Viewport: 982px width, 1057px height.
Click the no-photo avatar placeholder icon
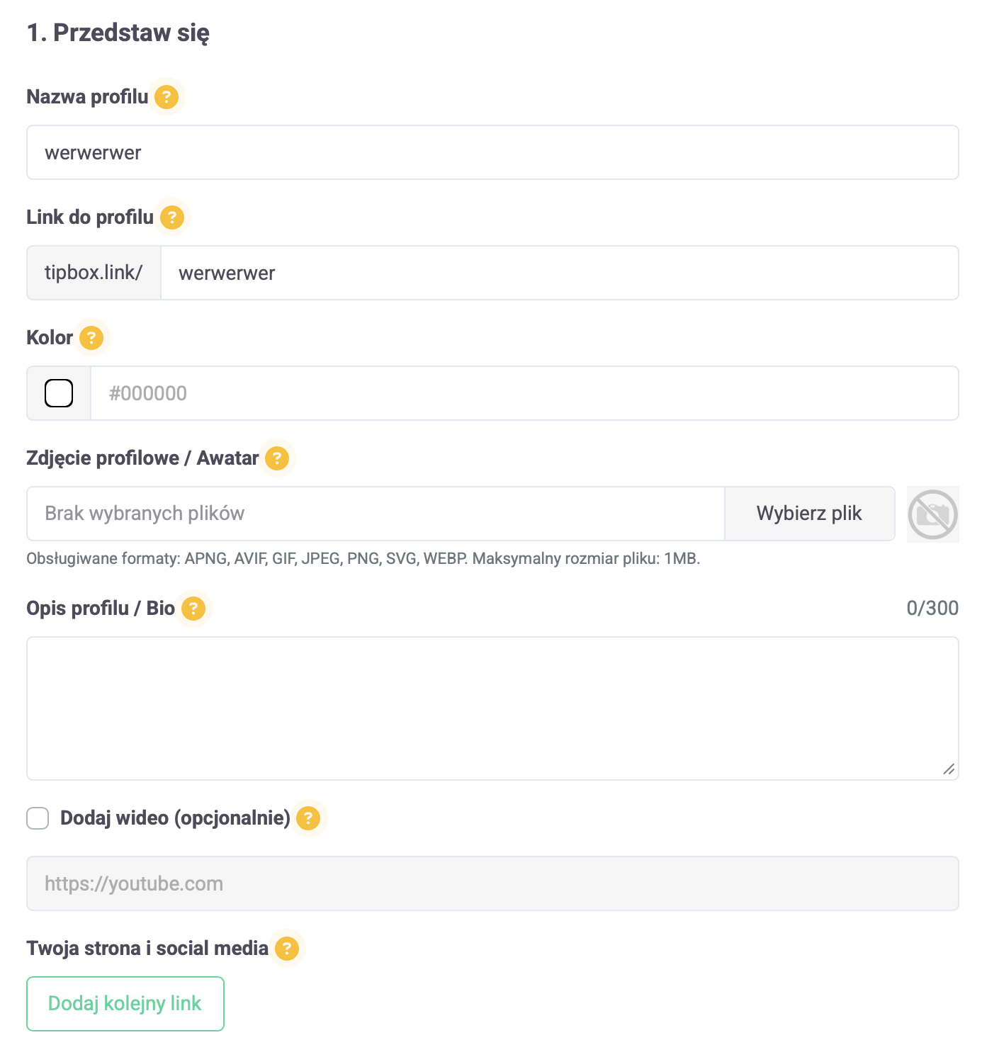(x=932, y=514)
